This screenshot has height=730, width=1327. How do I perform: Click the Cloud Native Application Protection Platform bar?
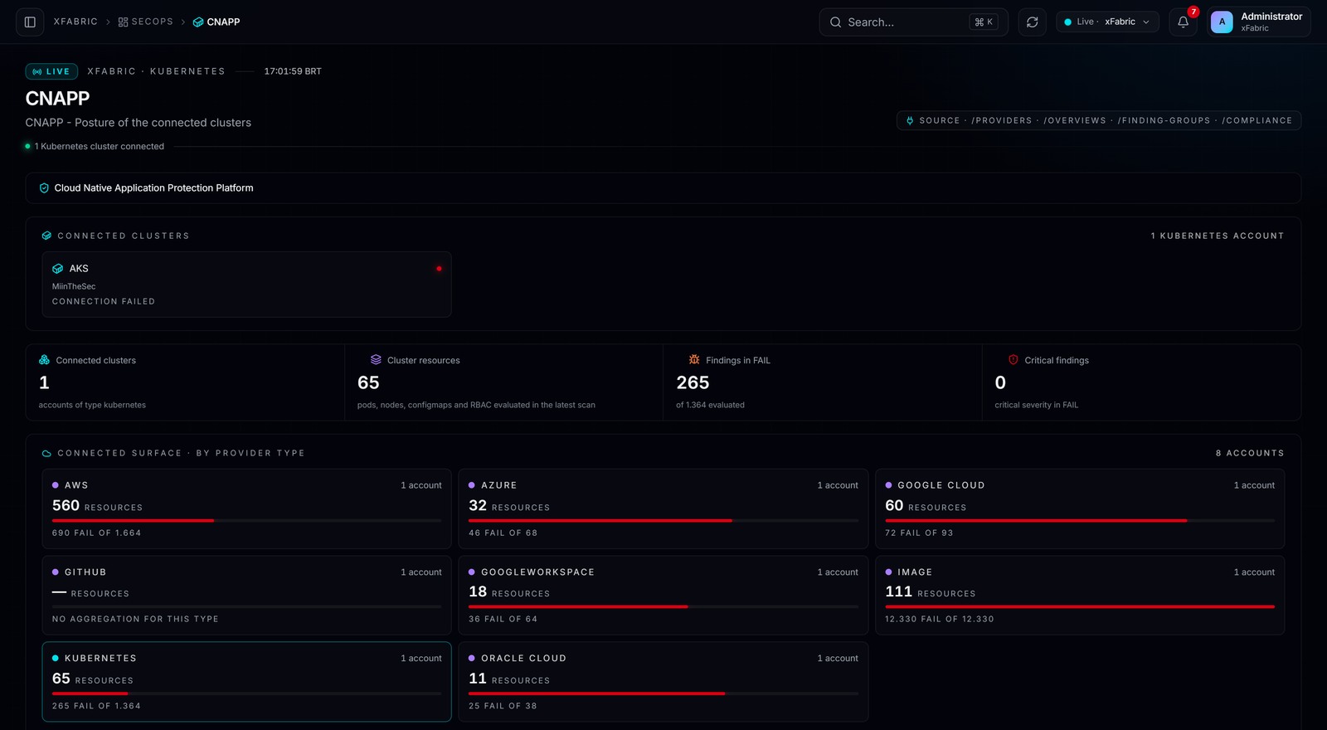663,188
